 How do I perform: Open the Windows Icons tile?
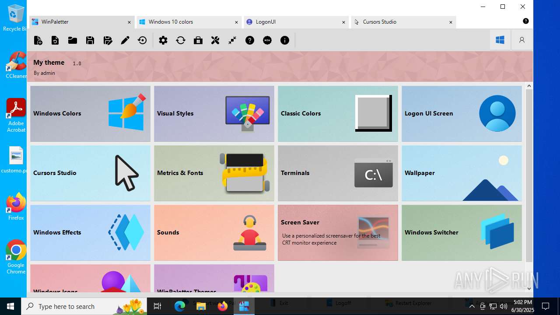[x=90, y=278]
